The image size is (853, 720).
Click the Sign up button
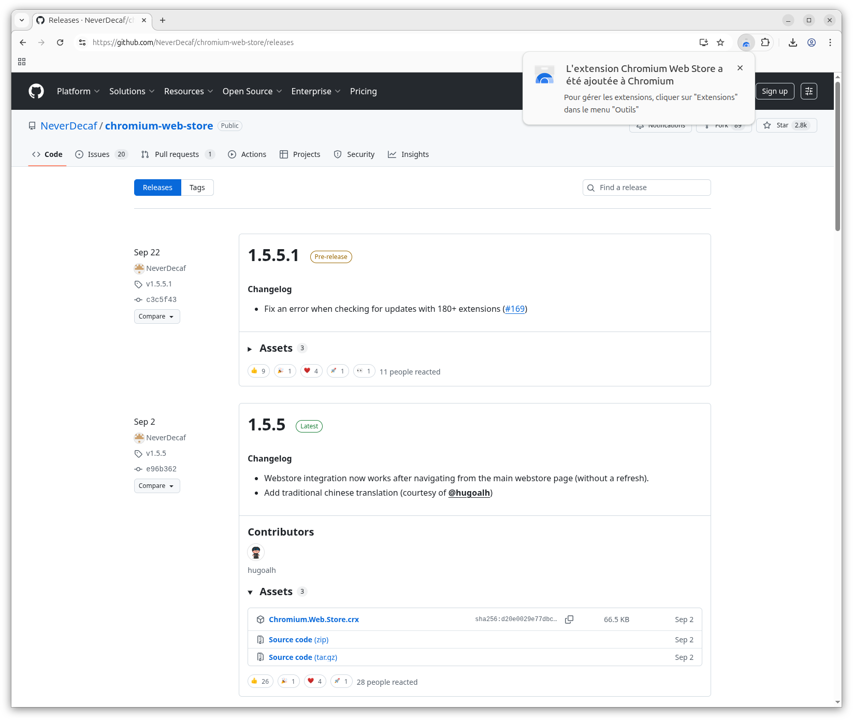[x=774, y=91]
